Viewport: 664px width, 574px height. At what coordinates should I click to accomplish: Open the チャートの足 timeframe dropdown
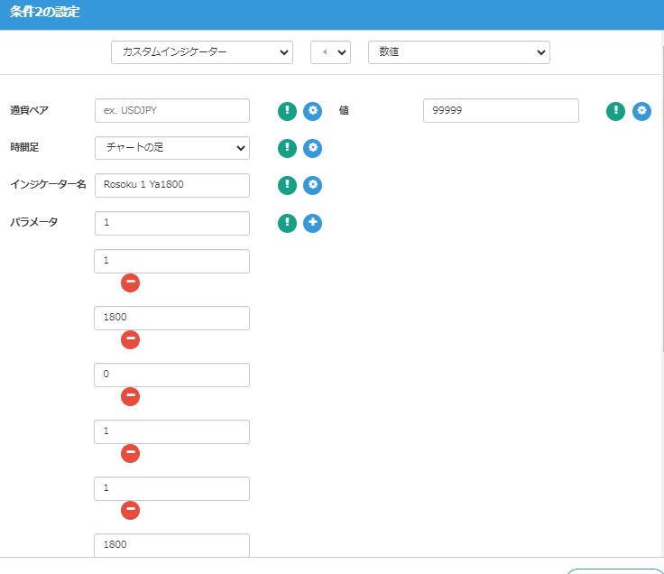pos(171,147)
